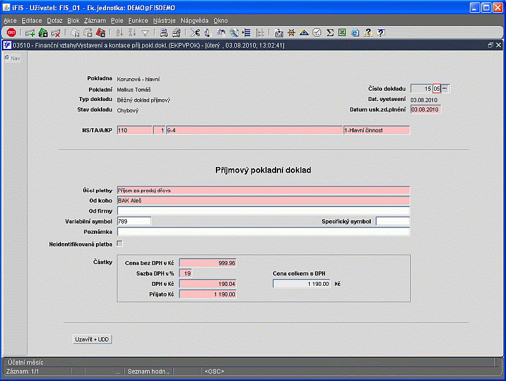Viewport: 506px width, 381px height.
Task: Click the funnel filter icon
Action: pos(145,32)
